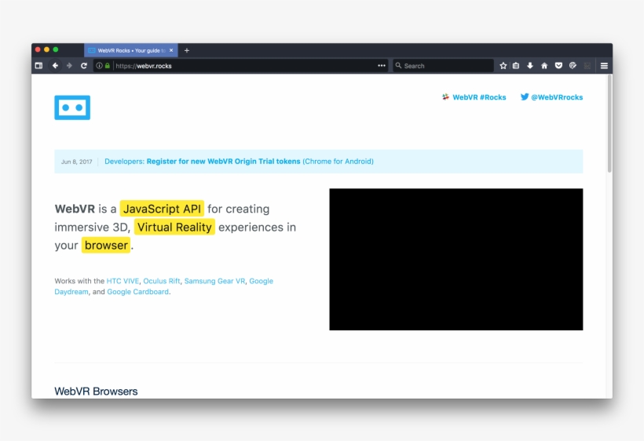Go to the home page
The width and height of the screenshot is (644, 441).
(x=544, y=66)
